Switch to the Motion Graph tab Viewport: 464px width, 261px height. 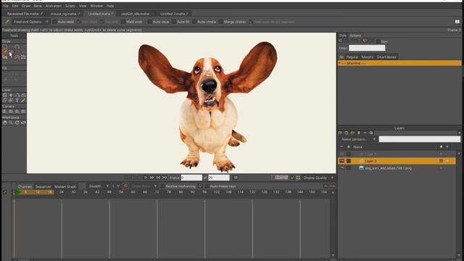coord(65,186)
